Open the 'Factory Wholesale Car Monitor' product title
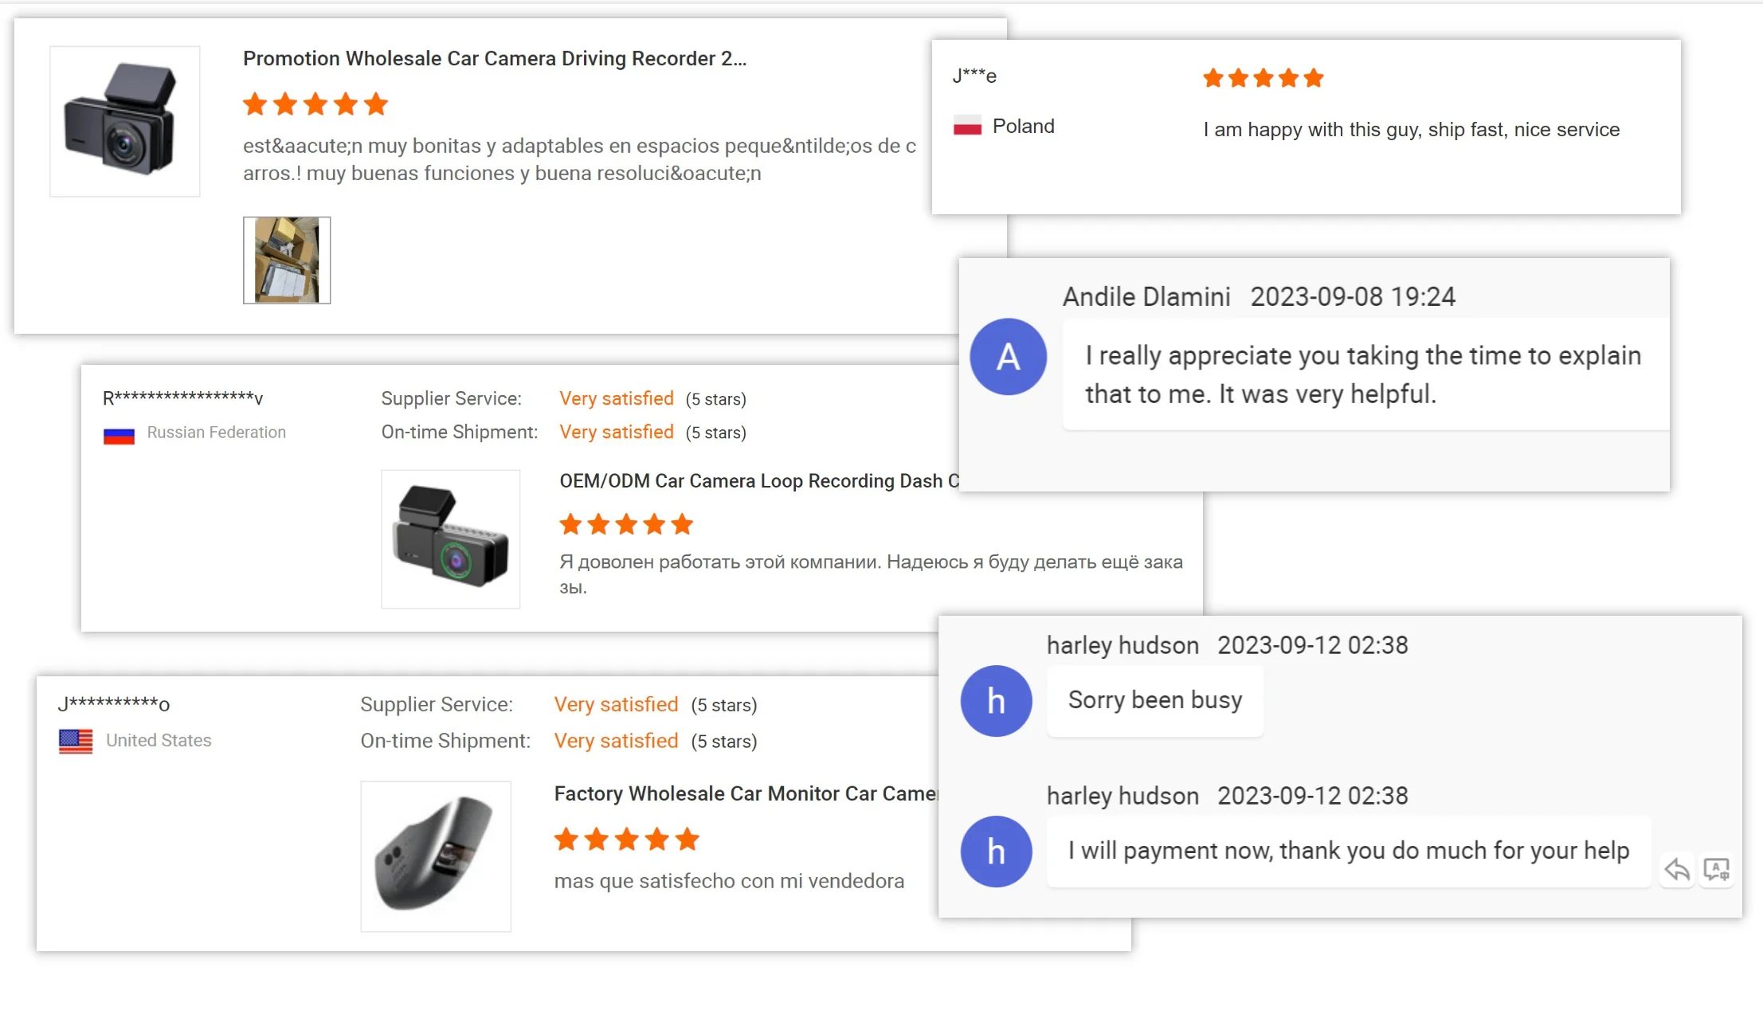Viewport: 1763px width, 1022px height. pyautogui.click(x=746, y=793)
